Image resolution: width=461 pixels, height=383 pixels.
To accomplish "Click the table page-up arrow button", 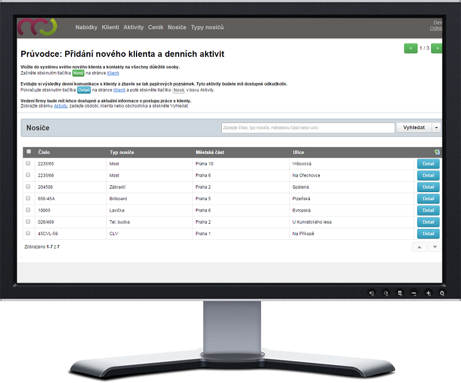I will tap(419, 247).
